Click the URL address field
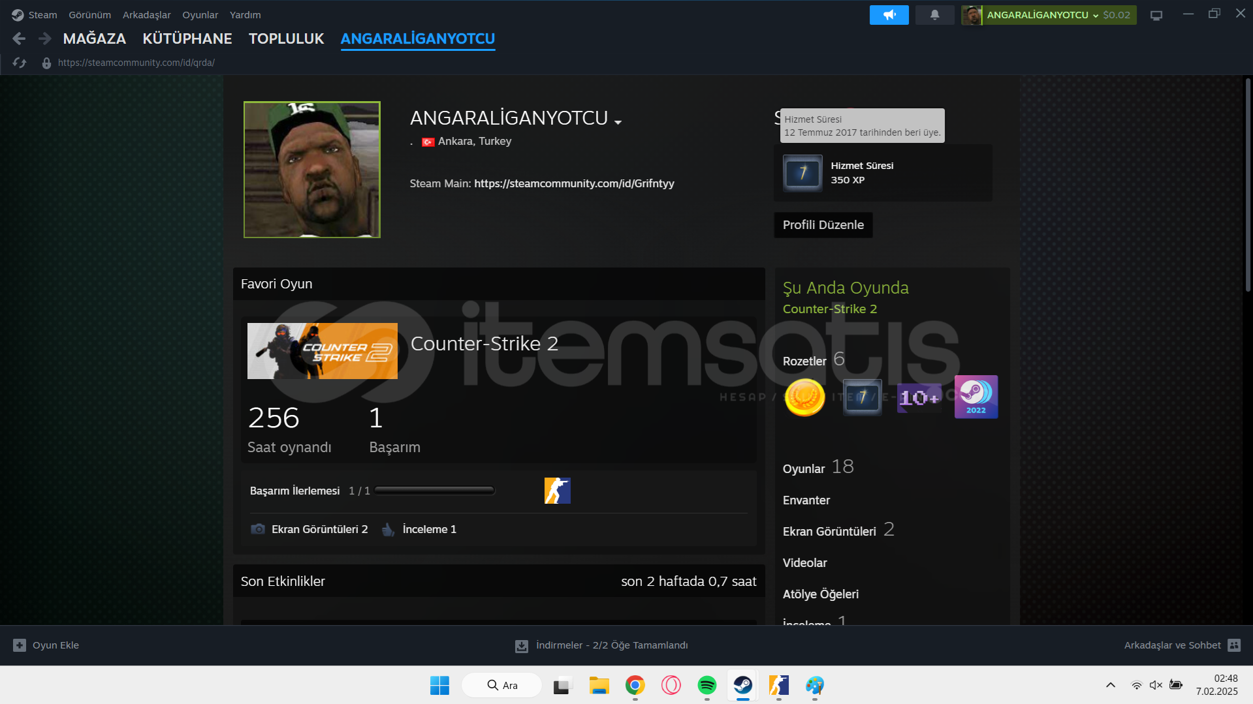The width and height of the screenshot is (1253, 704). tap(136, 63)
